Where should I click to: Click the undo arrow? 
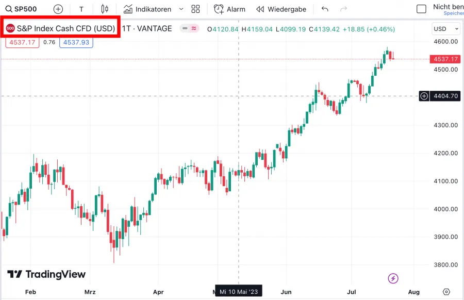click(324, 9)
